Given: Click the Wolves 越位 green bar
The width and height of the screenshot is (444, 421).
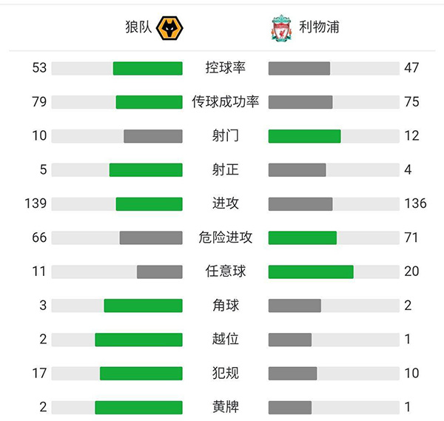Looking at the screenshot, I should 138,340.
